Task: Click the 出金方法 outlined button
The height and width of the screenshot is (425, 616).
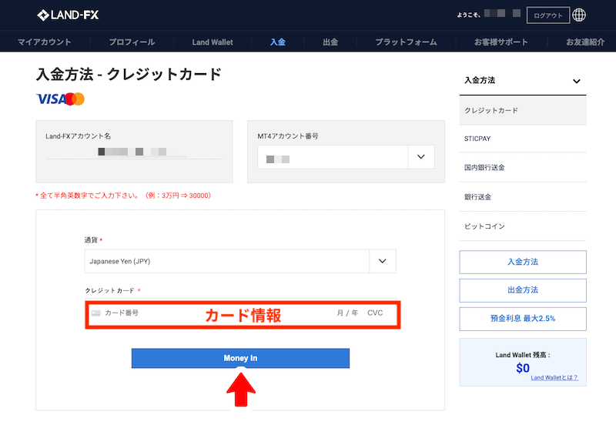Action: (523, 290)
